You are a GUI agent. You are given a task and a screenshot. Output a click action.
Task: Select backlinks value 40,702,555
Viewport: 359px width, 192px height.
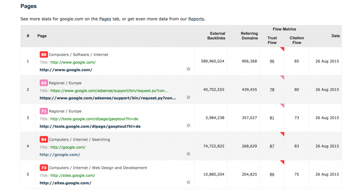[x=214, y=90]
